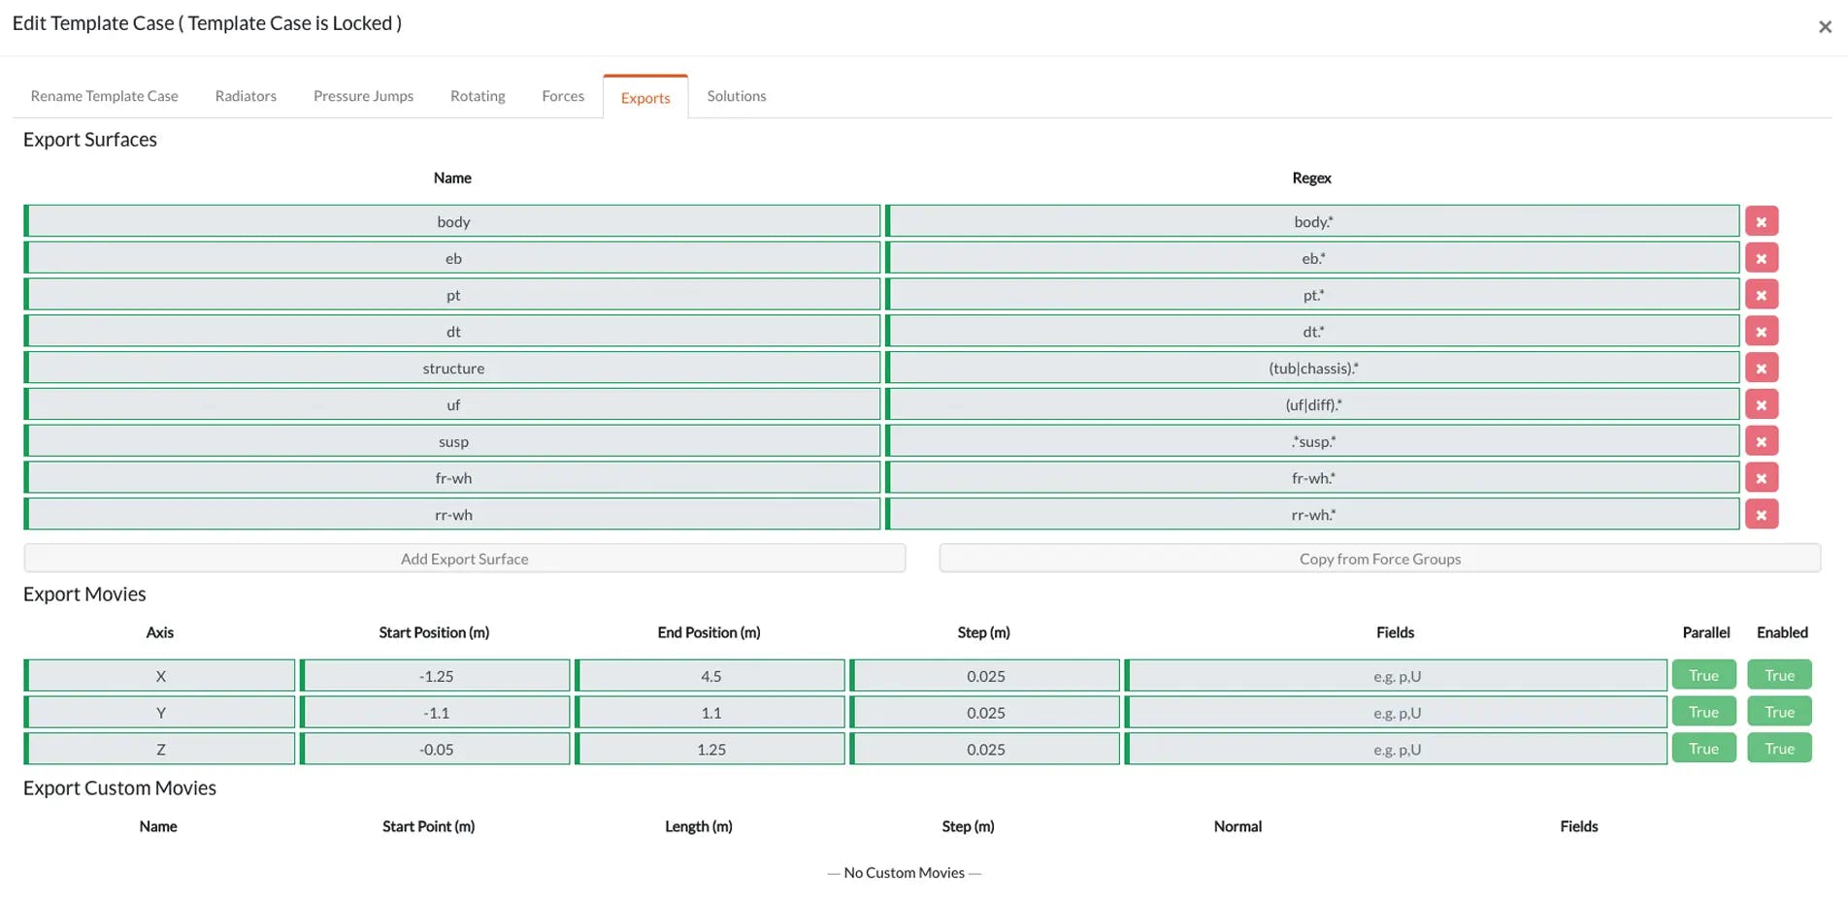Toggle Parallel for the X axis movie

coord(1703,675)
